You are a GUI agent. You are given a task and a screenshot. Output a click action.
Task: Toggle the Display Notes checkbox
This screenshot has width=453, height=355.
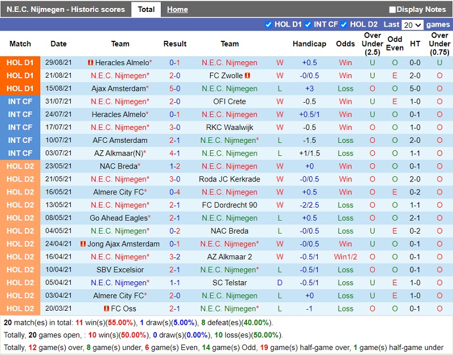click(392, 10)
